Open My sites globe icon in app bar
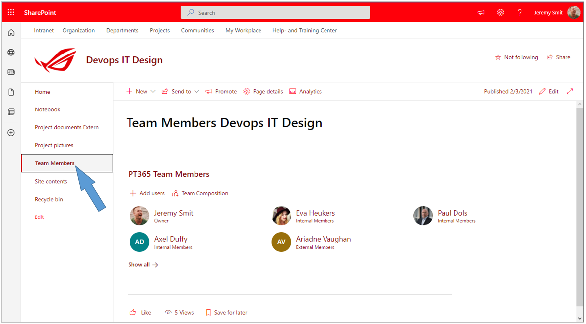This screenshot has height=324, width=586. pos(11,52)
